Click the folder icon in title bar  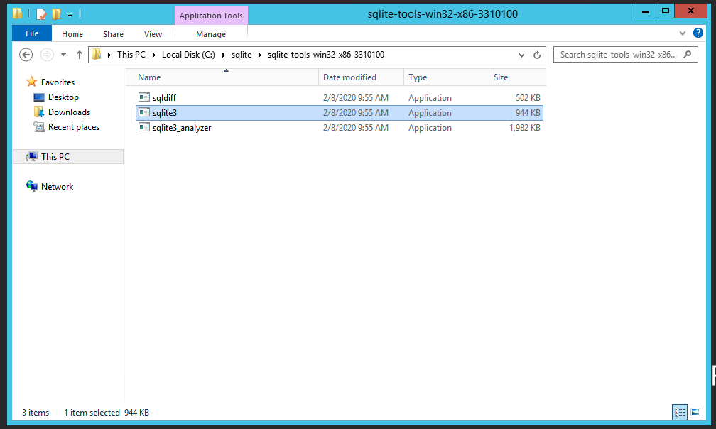[x=17, y=13]
